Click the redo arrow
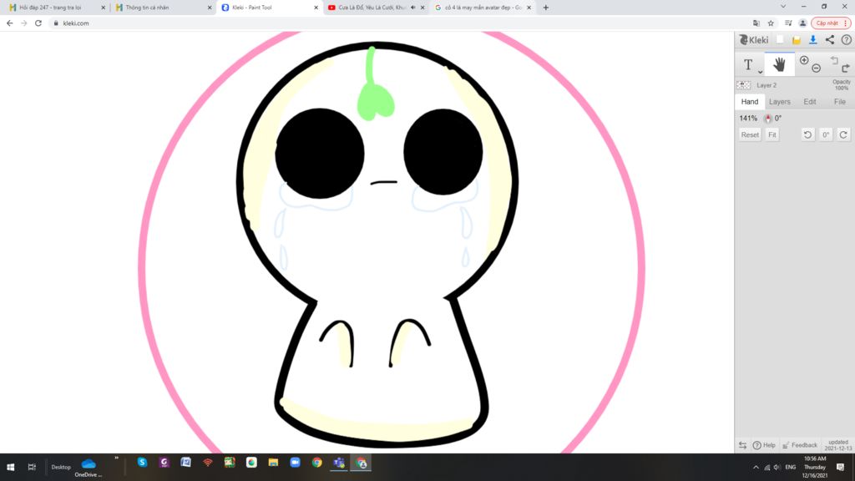Image resolution: width=855 pixels, height=481 pixels. [x=846, y=68]
